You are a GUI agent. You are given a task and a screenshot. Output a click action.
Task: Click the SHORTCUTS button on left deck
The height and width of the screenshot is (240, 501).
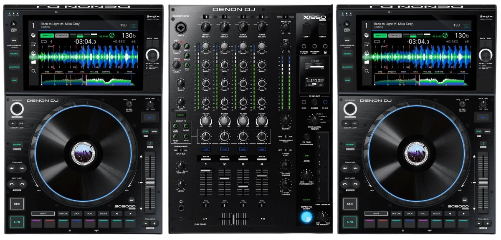14,67
